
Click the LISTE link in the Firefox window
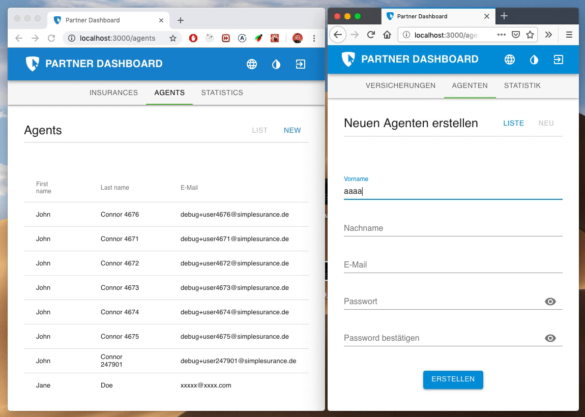coord(513,123)
